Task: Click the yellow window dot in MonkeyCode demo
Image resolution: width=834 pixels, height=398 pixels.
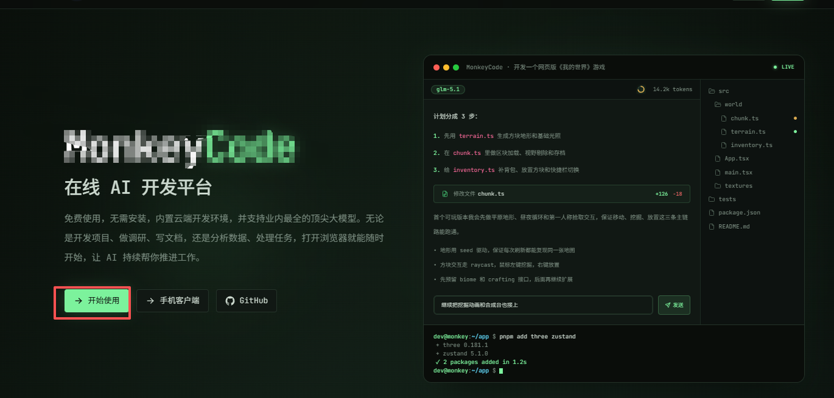Action: click(446, 67)
